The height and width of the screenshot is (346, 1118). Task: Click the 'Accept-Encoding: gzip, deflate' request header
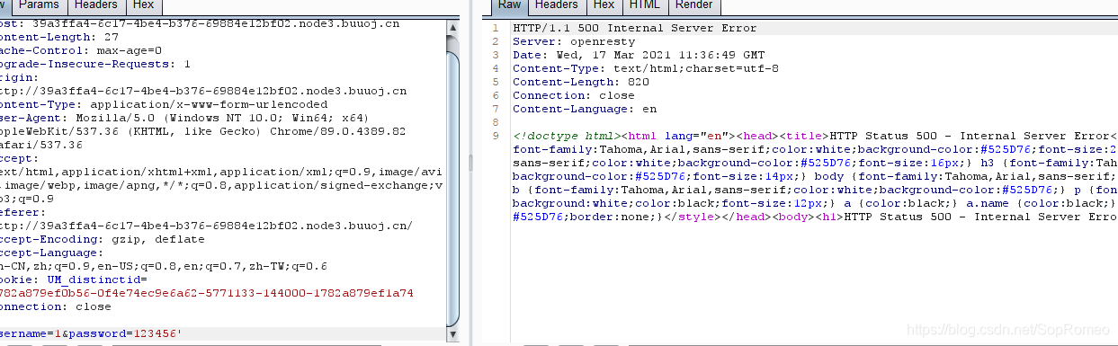pos(103,239)
